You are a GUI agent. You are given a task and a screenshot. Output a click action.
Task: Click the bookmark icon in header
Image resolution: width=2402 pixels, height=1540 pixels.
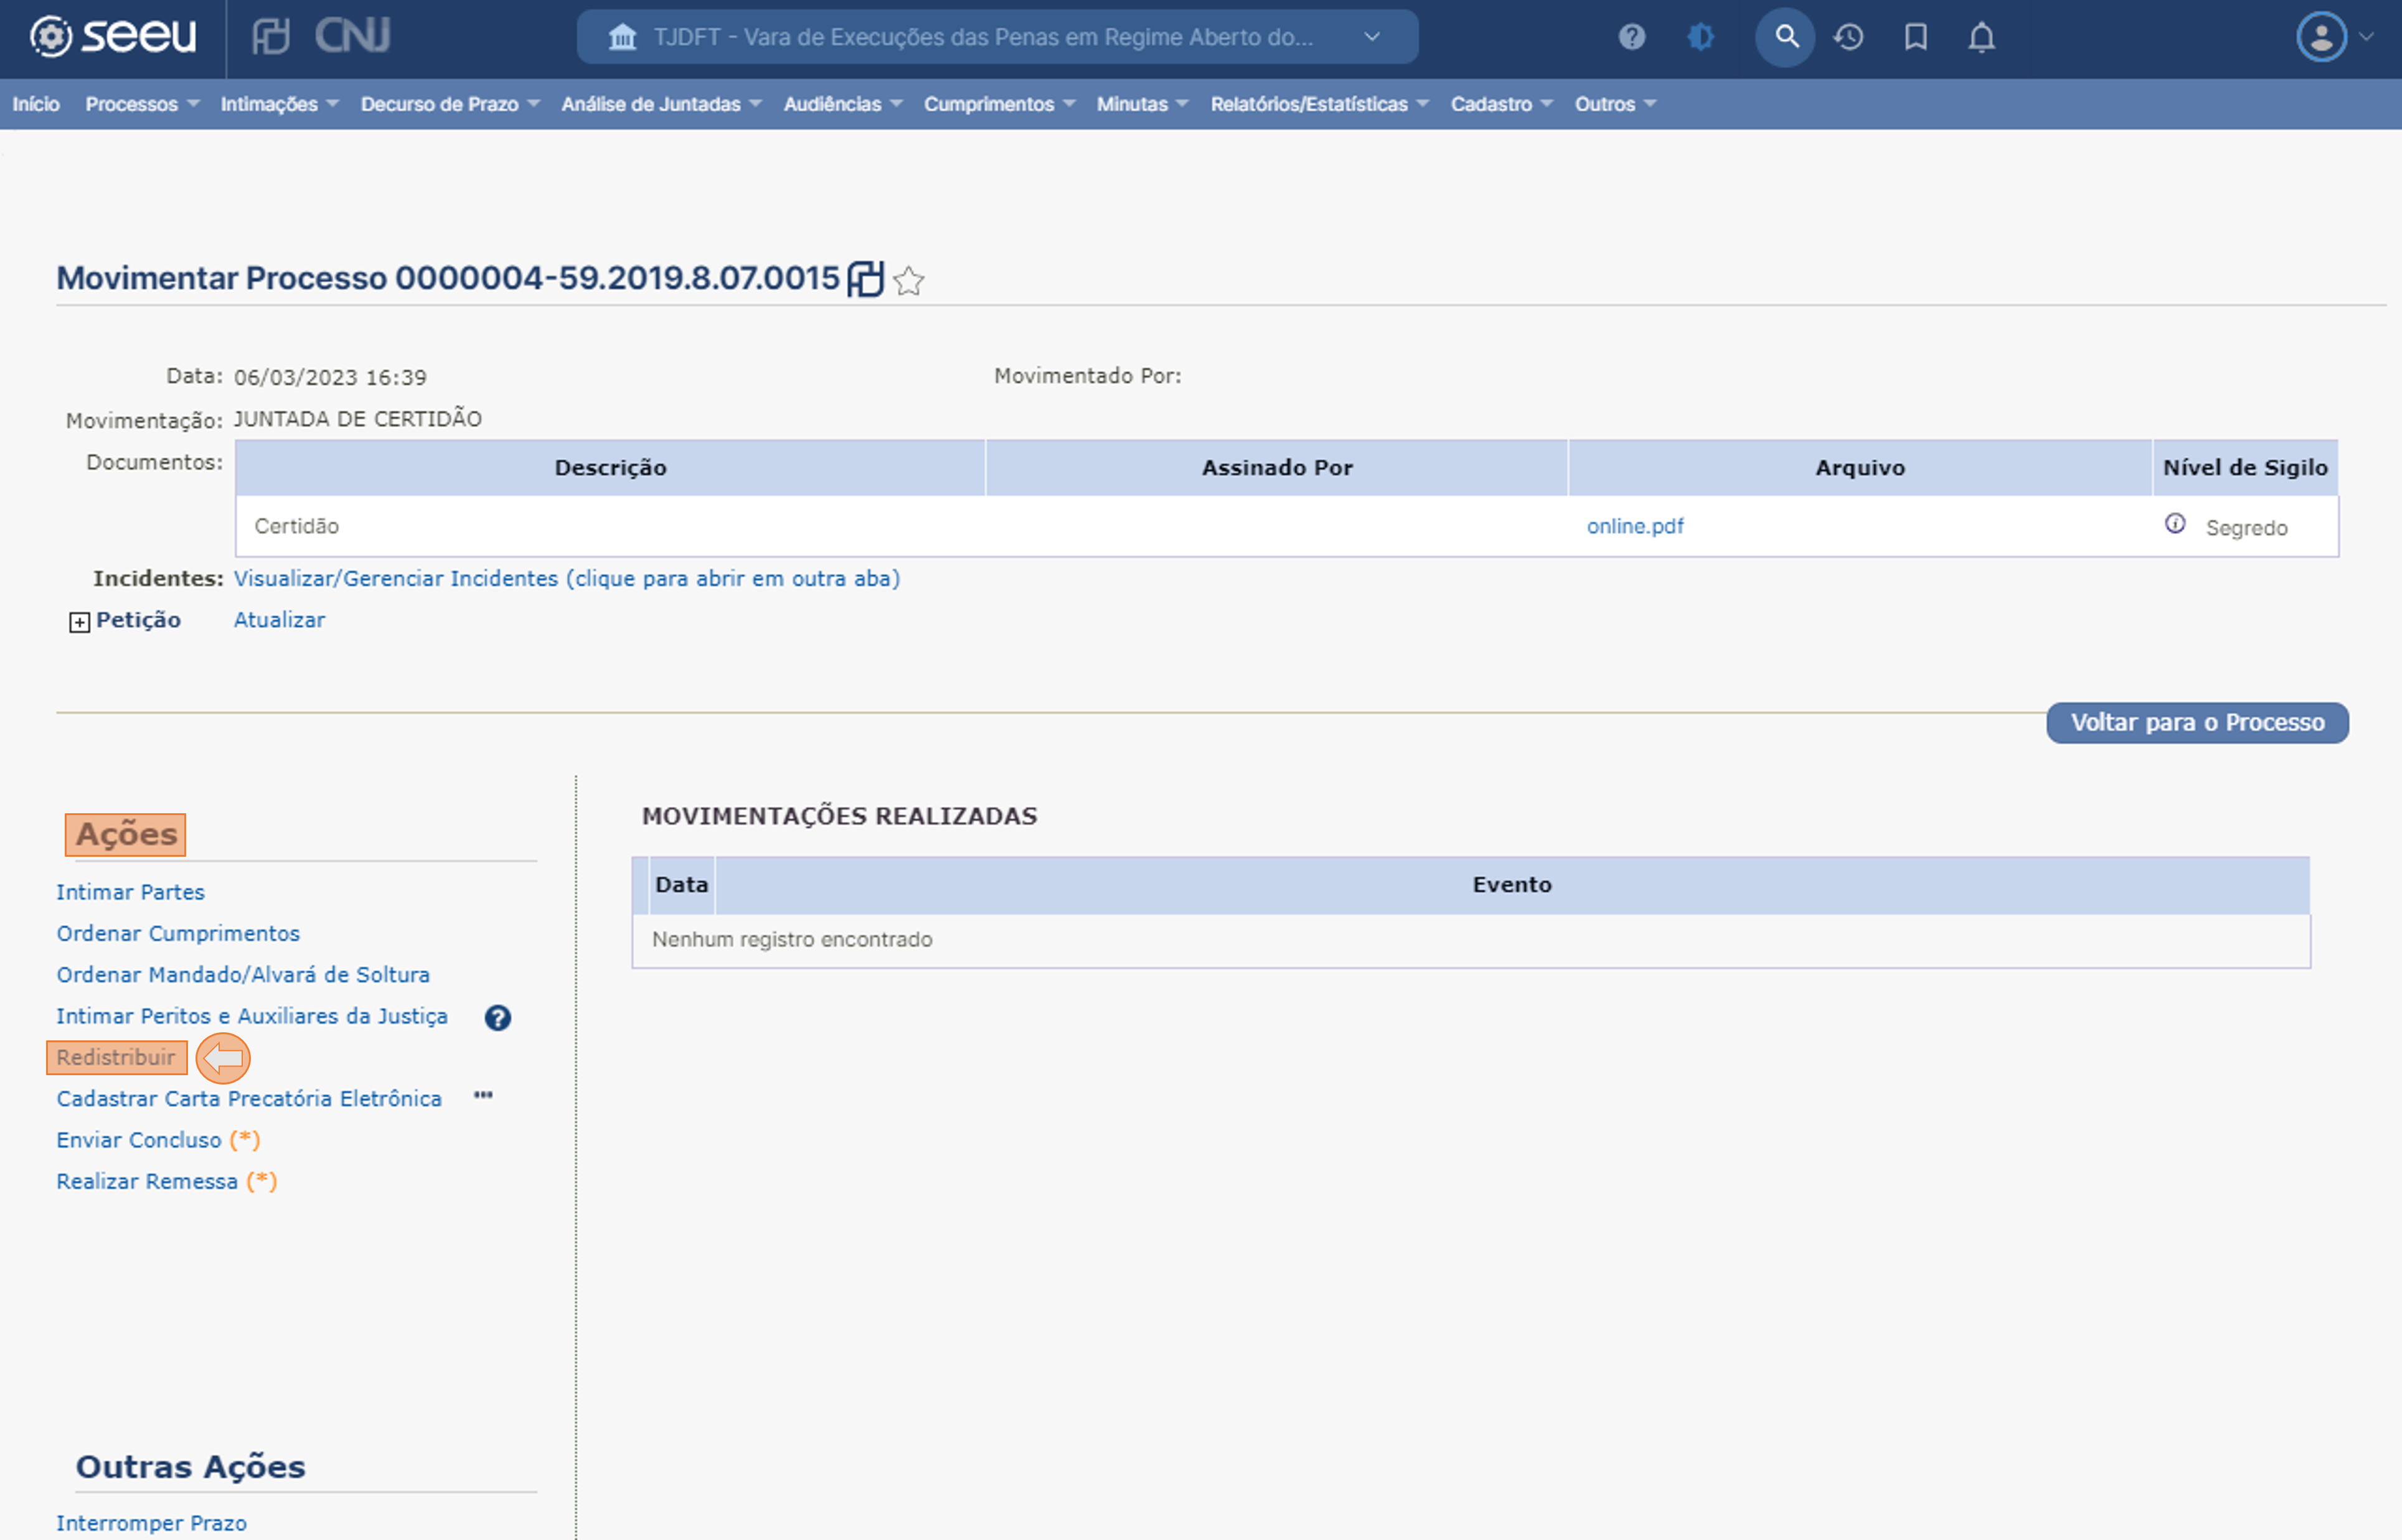1916,37
